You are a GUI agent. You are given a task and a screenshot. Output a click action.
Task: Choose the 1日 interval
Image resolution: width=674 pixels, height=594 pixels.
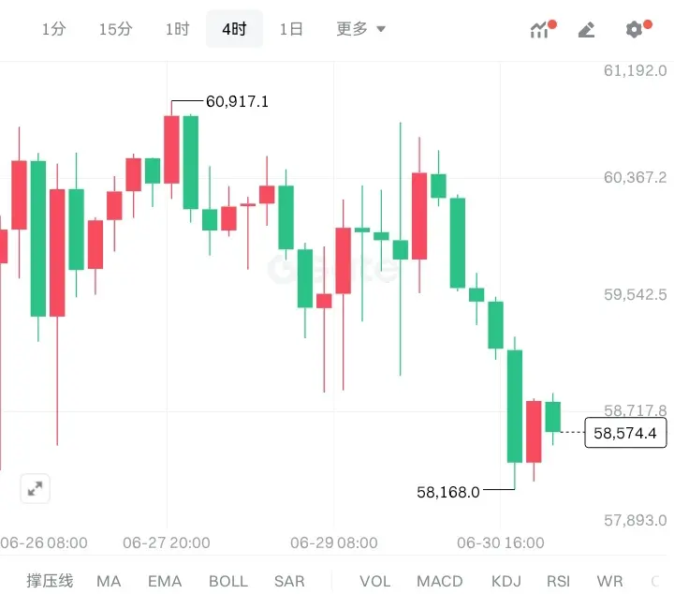click(x=291, y=29)
